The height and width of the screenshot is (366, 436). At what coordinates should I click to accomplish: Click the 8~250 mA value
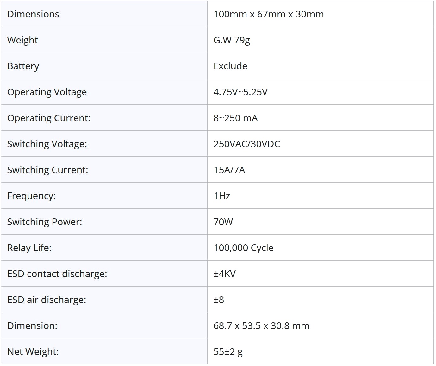235,118
